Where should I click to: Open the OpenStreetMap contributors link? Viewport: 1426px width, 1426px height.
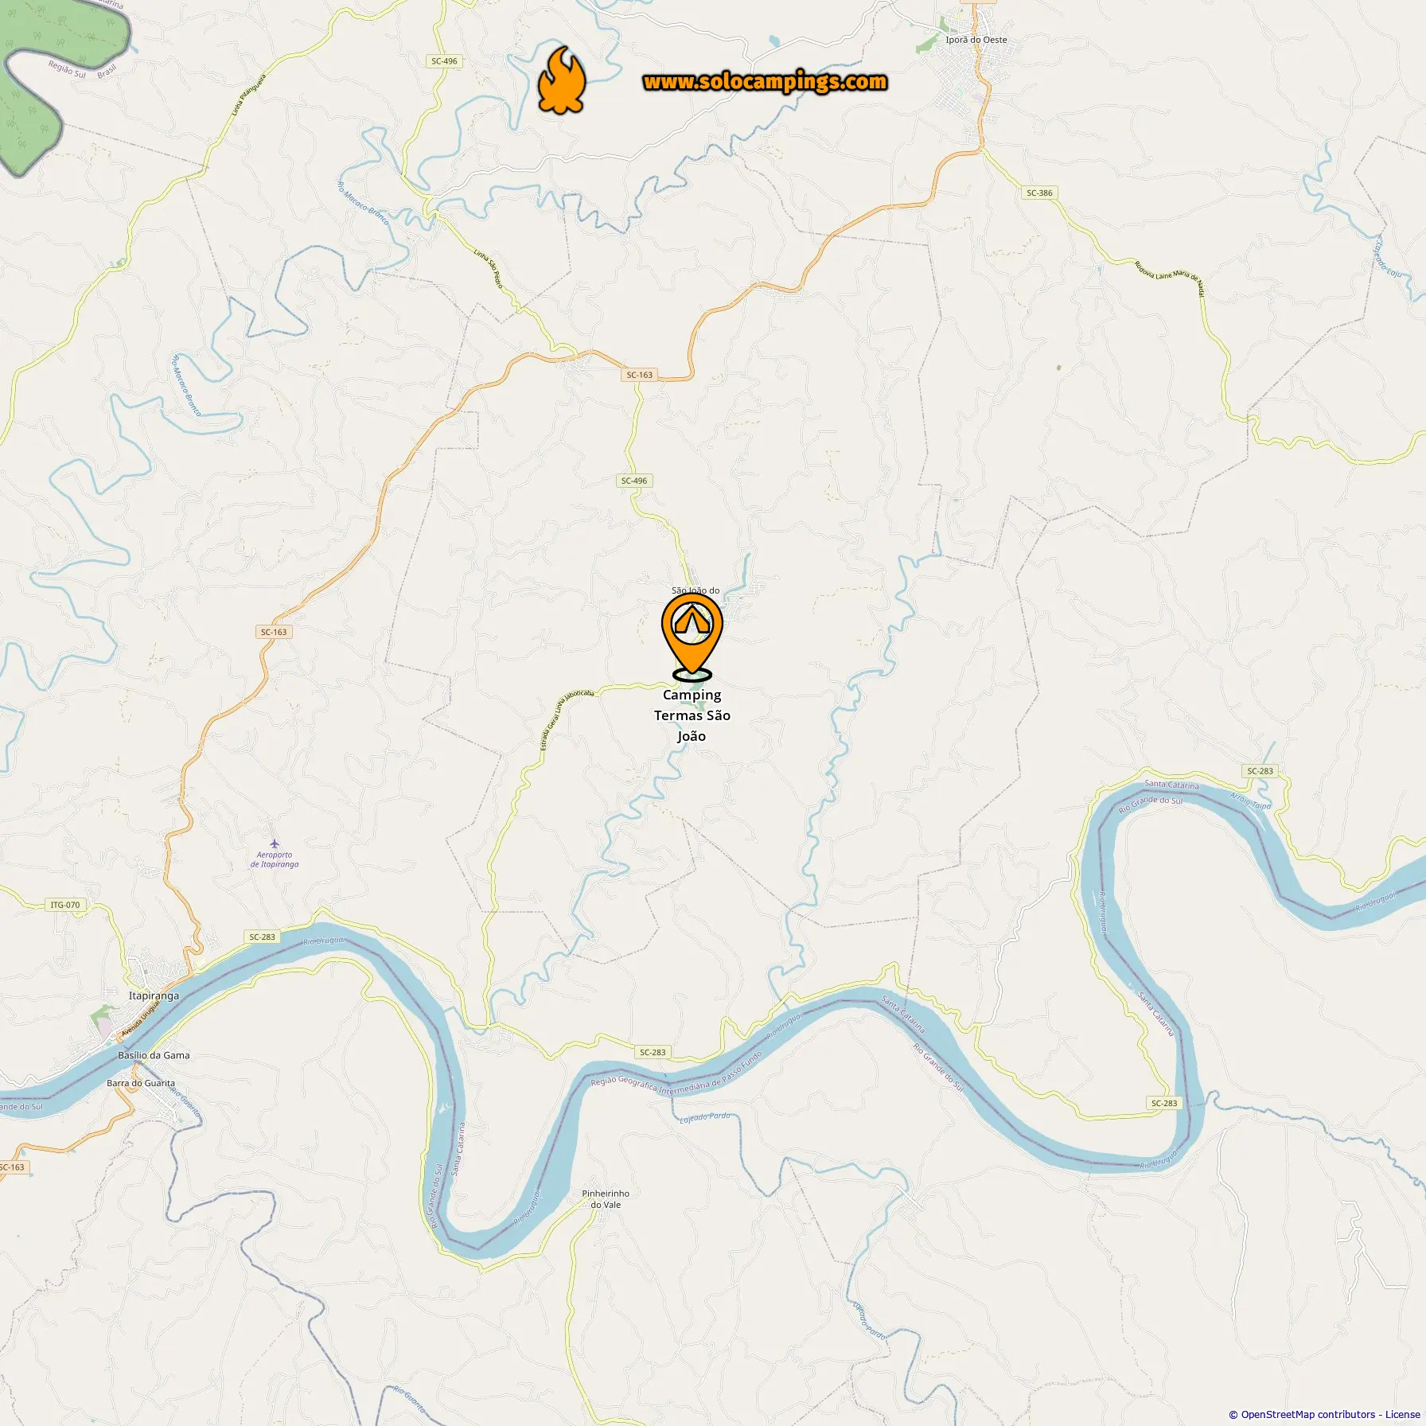coord(1308,1414)
